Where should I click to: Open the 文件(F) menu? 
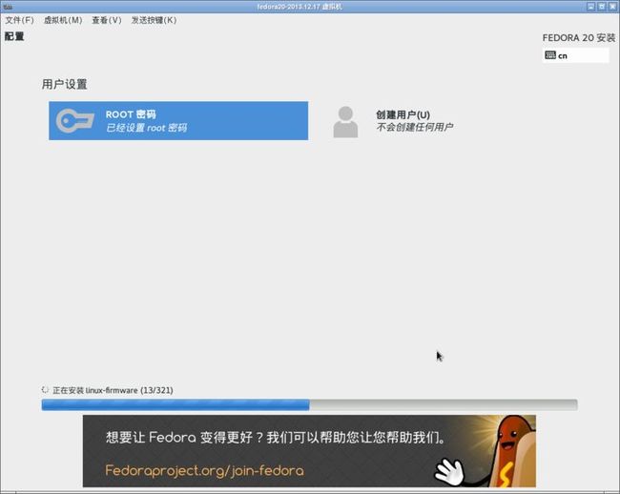pyautogui.click(x=19, y=20)
